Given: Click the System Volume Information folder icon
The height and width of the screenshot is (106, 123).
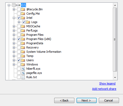Looking at the screenshot, I should click(x=23, y=52).
